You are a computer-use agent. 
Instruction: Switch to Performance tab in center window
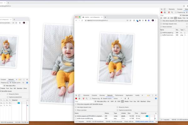tap(119, 95)
